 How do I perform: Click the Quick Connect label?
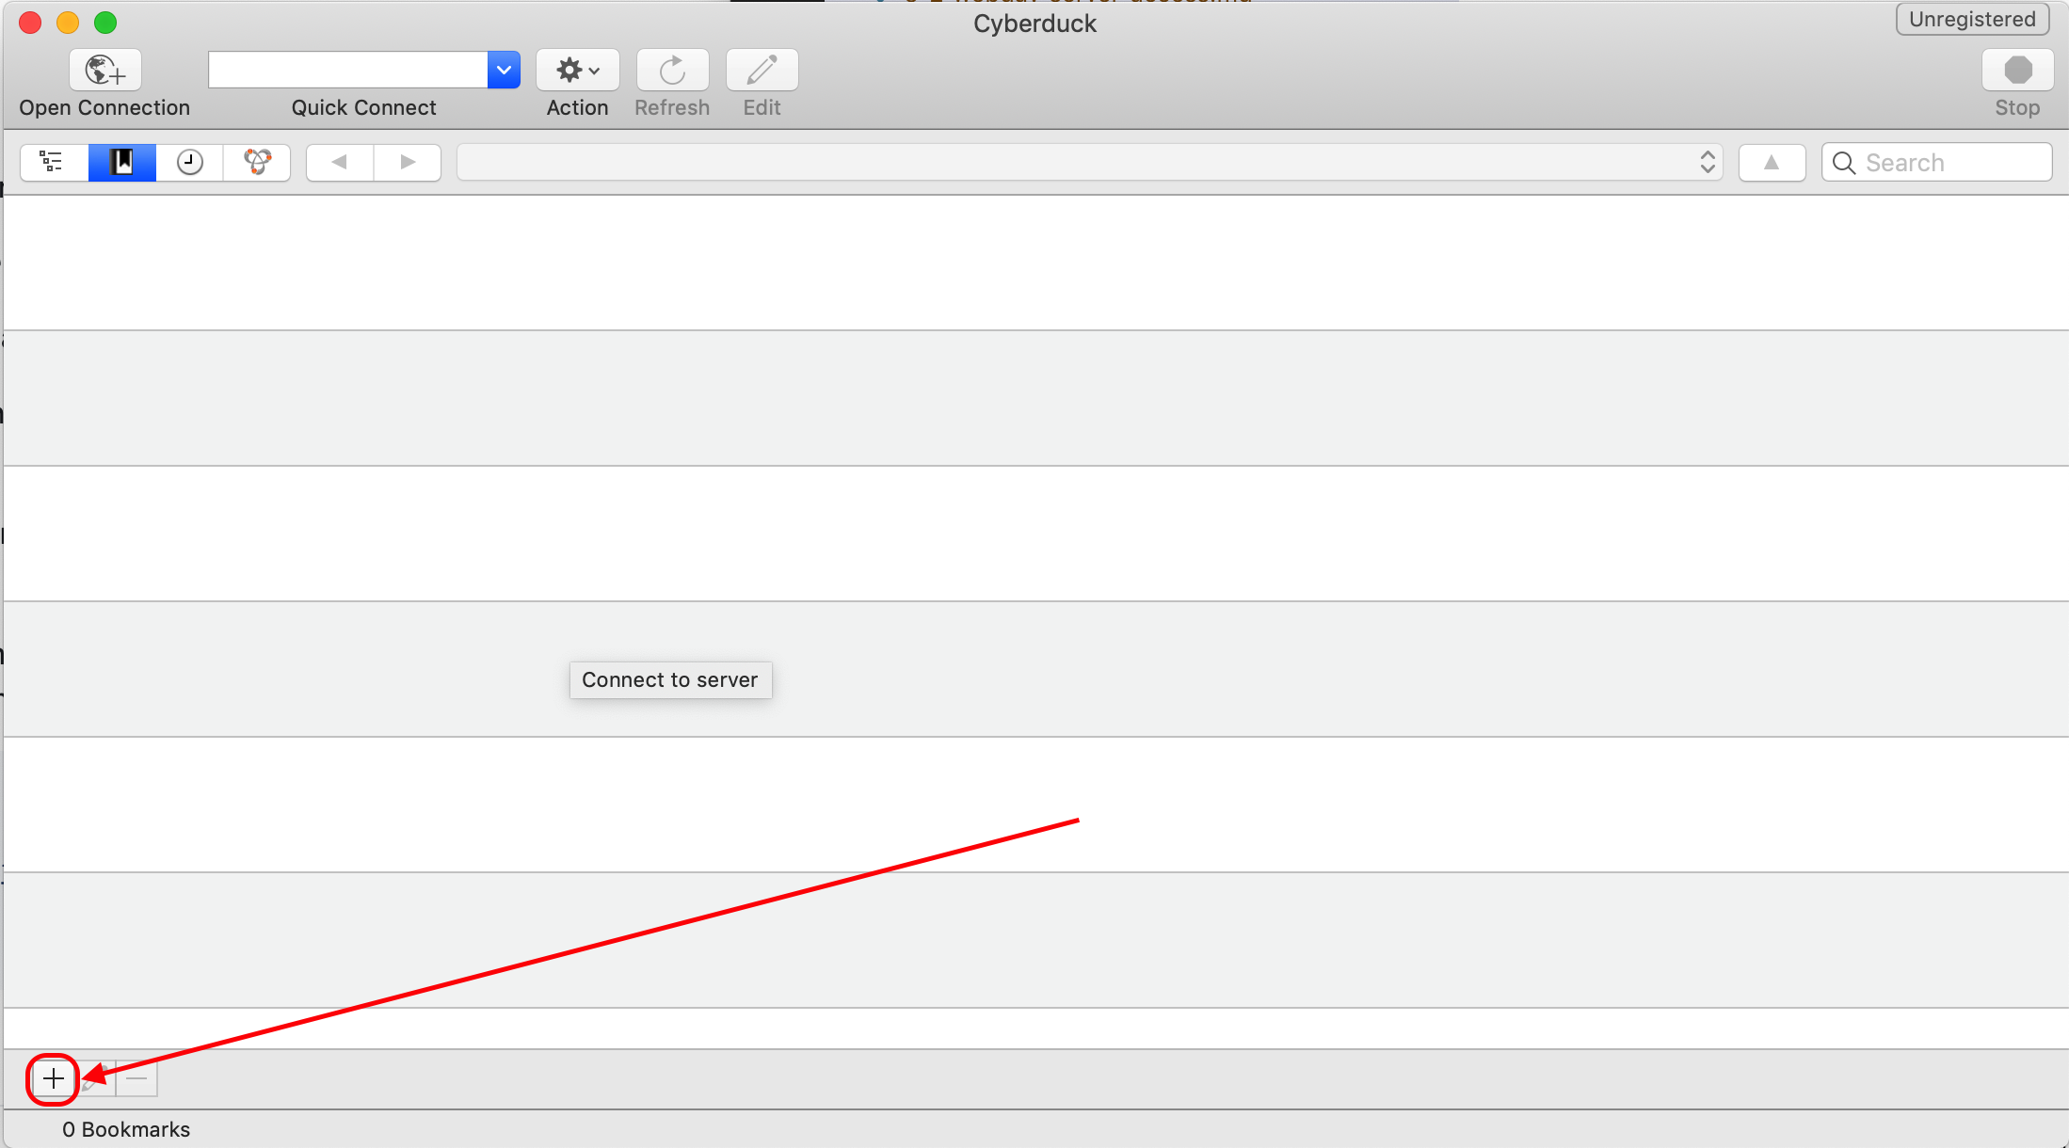pos(363,108)
